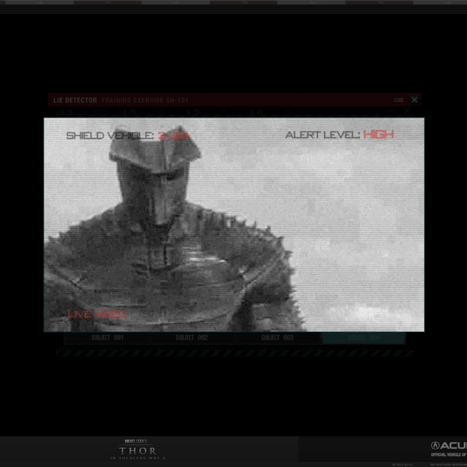
Task: Click the CLOSE text label
Action: pos(398,100)
